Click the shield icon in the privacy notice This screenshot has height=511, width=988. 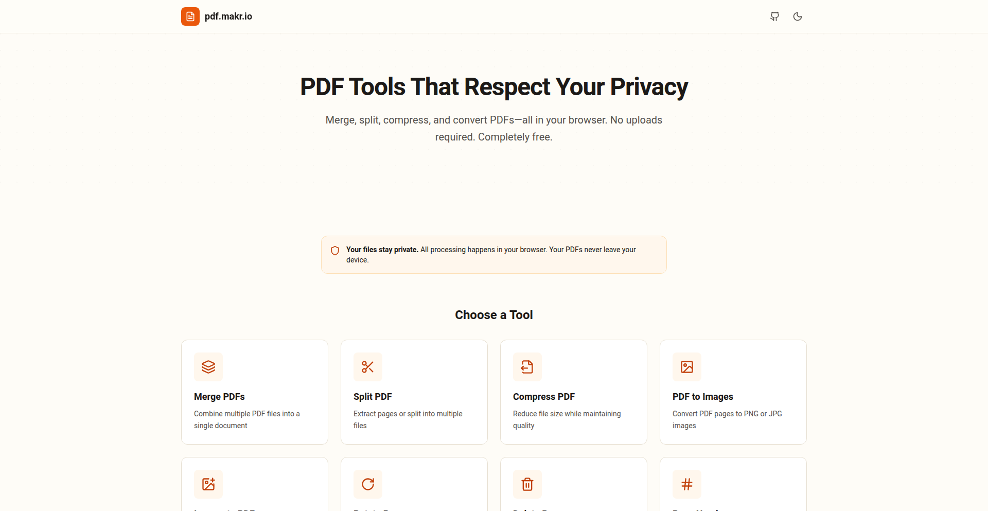(335, 251)
